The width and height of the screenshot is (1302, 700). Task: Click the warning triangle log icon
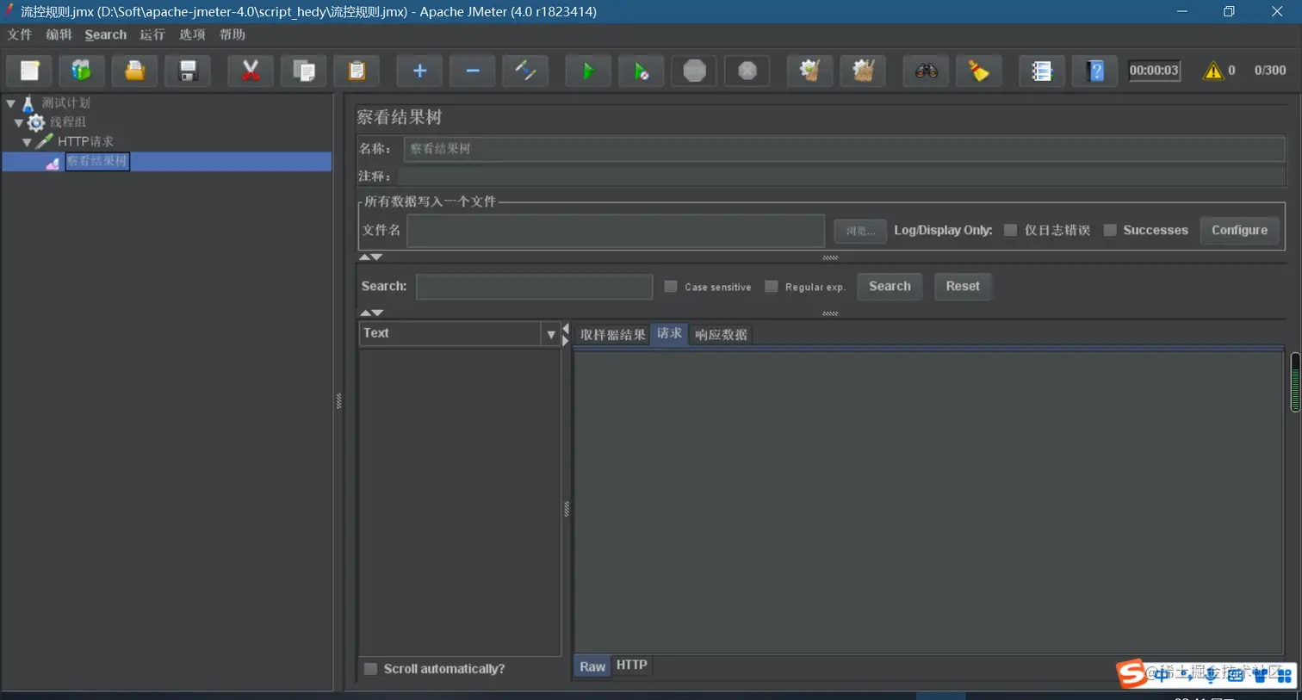(x=1213, y=71)
